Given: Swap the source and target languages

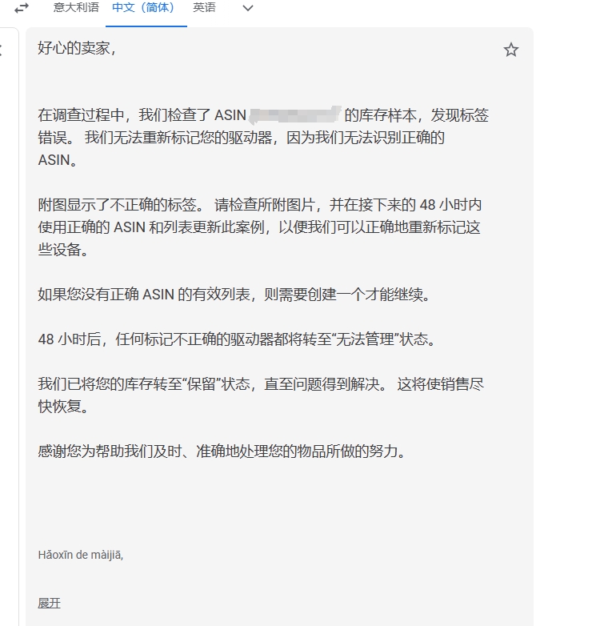Looking at the screenshot, I should (22, 7).
